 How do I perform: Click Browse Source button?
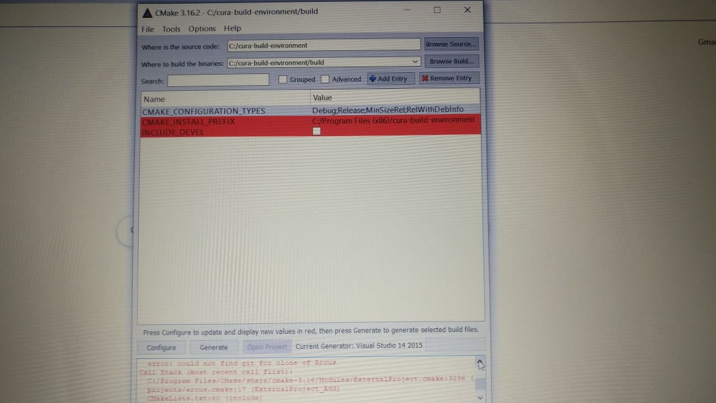[451, 44]
